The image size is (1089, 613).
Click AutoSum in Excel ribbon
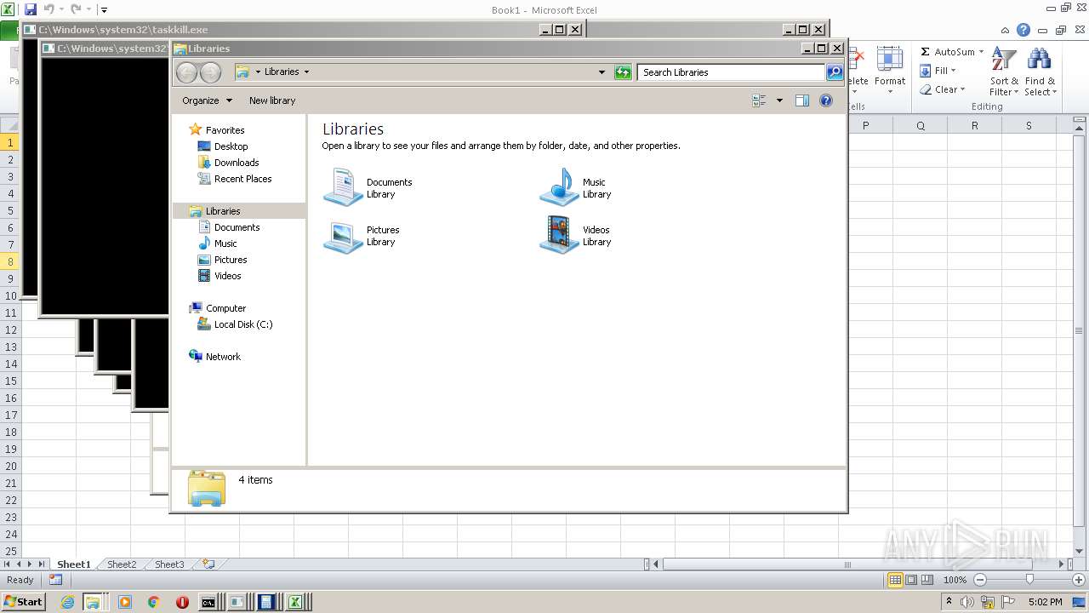946,52
